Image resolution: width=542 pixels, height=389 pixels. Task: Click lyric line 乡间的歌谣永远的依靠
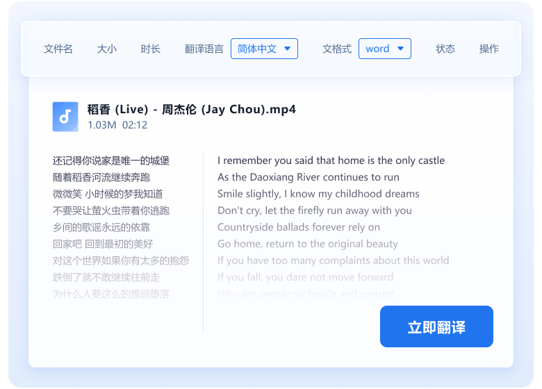pyautogui.click(x=101, y=227)
